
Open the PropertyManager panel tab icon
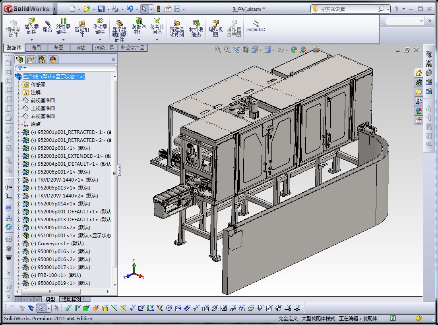pyautogui.click(x=30, y=60)
